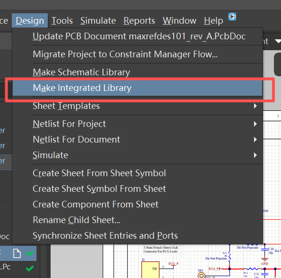Open the Design menu
Image resolution: width=281 pixels, height=278 pixels.
click(x=30, y=21)
